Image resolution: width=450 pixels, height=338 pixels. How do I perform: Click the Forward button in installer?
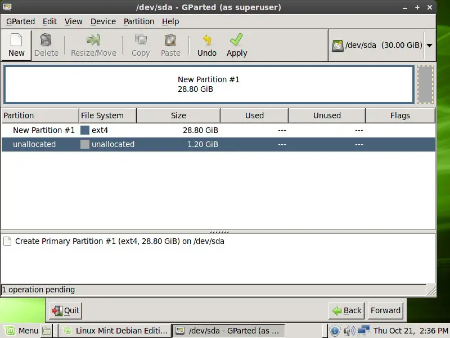385,311
